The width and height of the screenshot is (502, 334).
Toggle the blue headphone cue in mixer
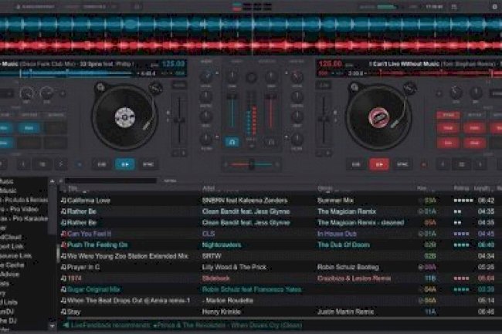[x=232, y=142]
